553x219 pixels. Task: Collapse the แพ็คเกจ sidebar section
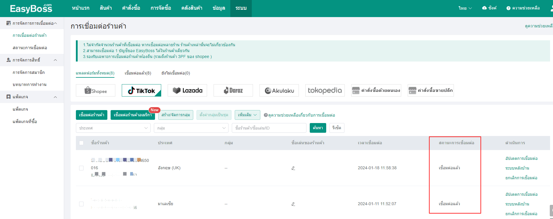(55, 97)
